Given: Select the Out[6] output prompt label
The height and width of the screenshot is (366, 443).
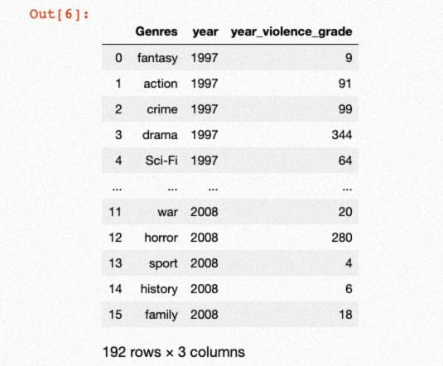Looking at the screenshot, I should 59,14.
